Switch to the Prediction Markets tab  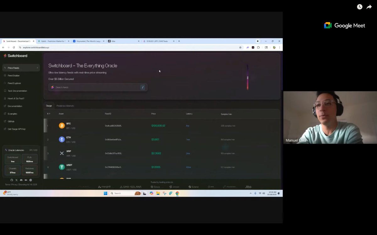(x=65, y=106)
